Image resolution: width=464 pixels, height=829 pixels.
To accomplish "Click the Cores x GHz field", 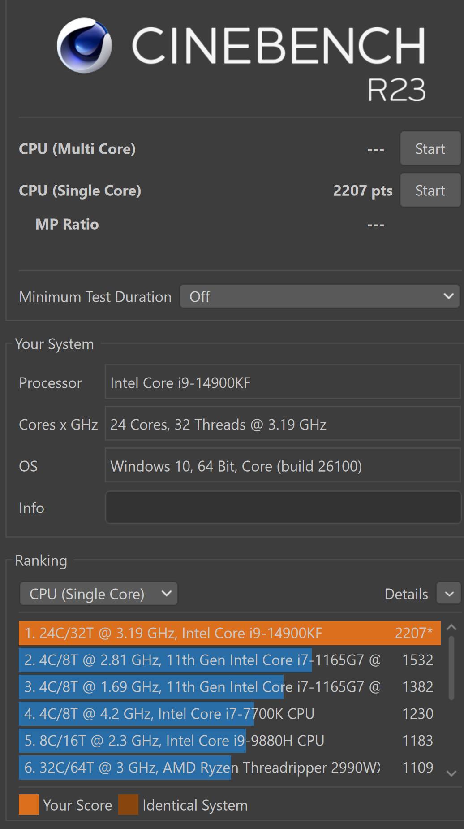I will [283, 424].
